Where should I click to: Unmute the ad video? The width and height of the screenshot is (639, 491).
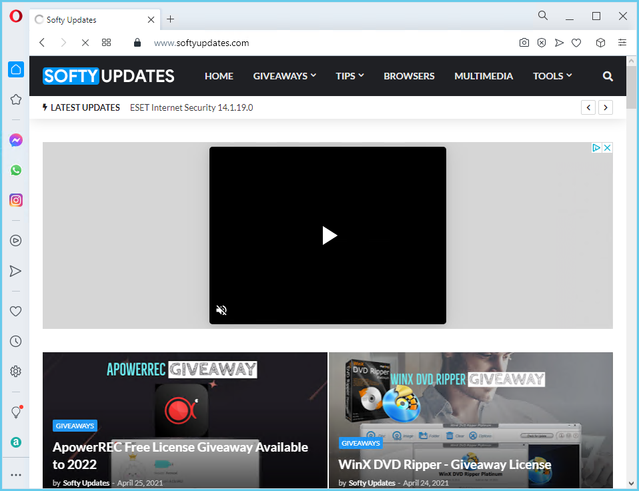221,310
